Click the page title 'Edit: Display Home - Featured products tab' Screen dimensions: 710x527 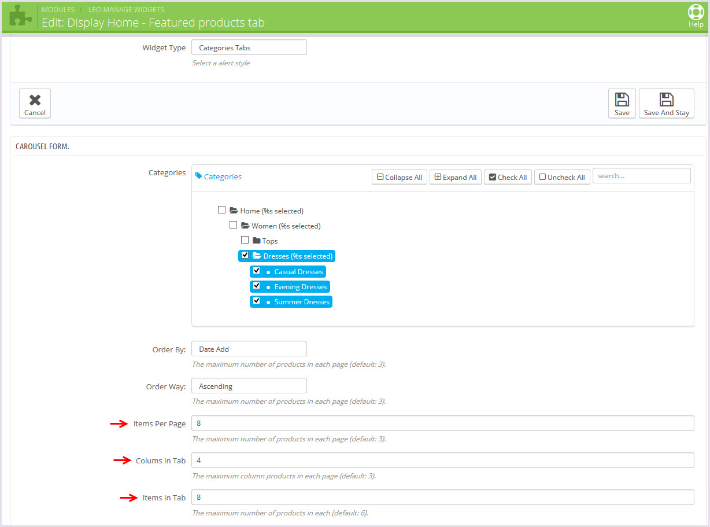coord(153,23)
